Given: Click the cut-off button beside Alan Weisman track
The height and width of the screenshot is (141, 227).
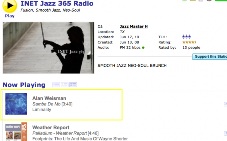Looking at the screenshot, I should coord(226,104).
